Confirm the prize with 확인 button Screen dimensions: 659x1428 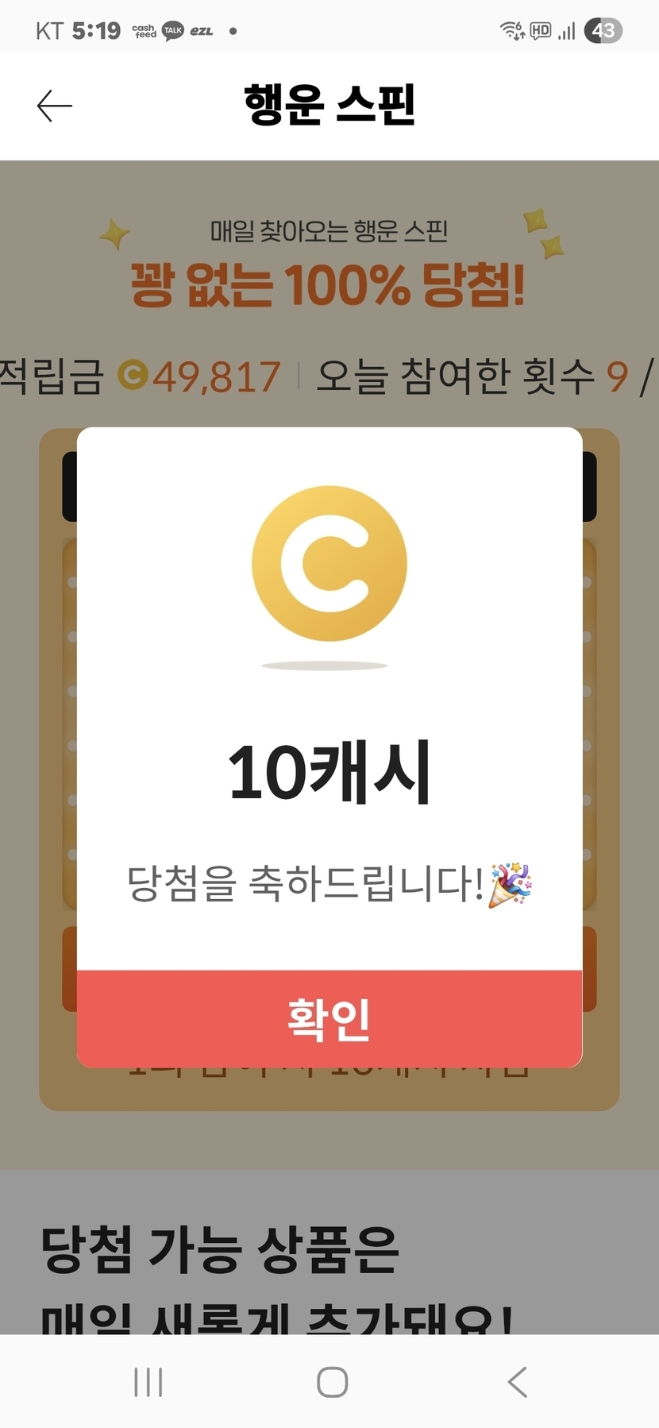(x=329, y=1019)
